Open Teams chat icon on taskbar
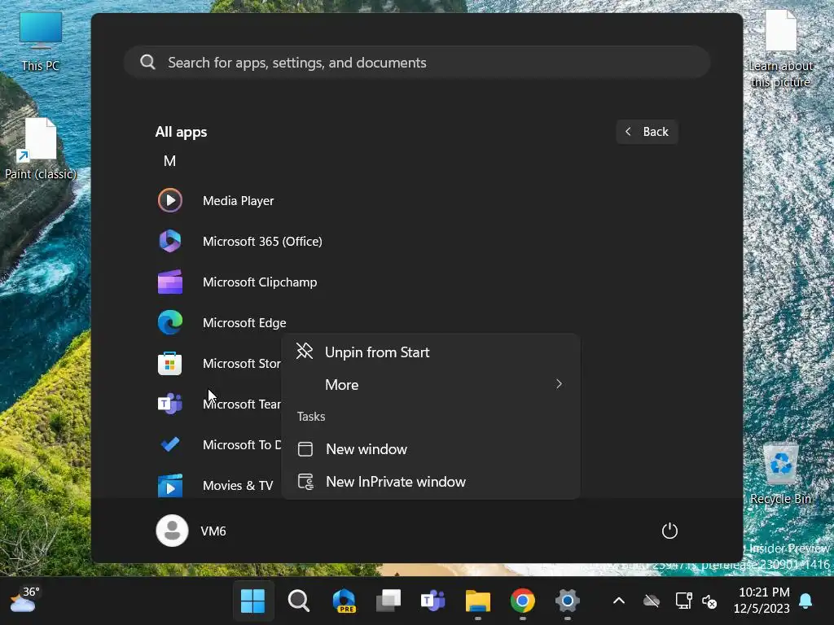 (x=433, y=601)
